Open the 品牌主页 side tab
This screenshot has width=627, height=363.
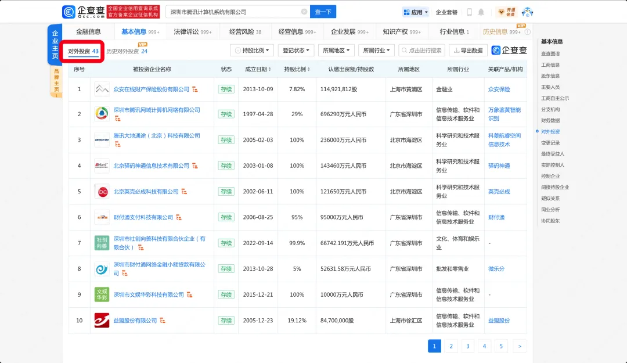[x=56, y=82]
